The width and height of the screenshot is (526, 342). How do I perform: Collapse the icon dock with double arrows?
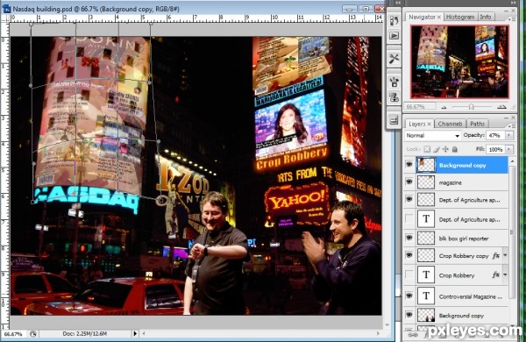click(397, 3)
